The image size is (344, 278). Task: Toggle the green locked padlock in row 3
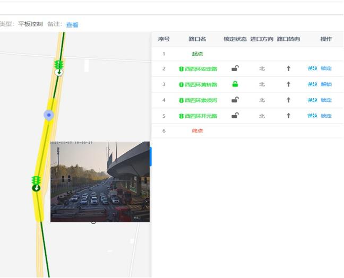click(x=235, y=84)
